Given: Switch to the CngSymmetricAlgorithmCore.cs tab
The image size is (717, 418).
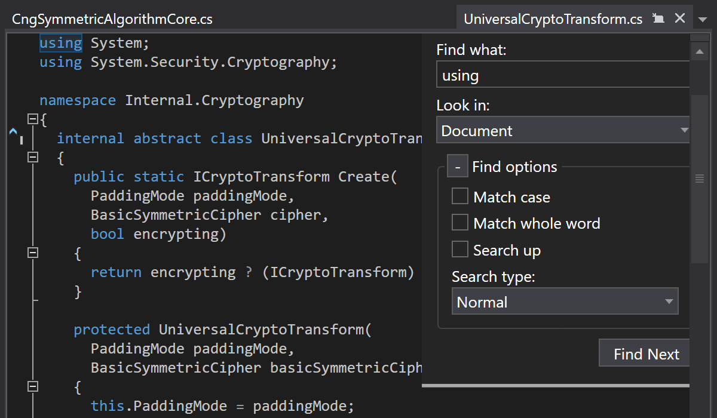Looking at the screenshot, I should [x=112, y=19].
